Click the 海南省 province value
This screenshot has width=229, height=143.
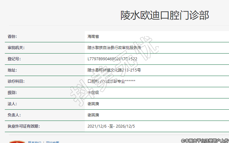click(x=93, y=37)
